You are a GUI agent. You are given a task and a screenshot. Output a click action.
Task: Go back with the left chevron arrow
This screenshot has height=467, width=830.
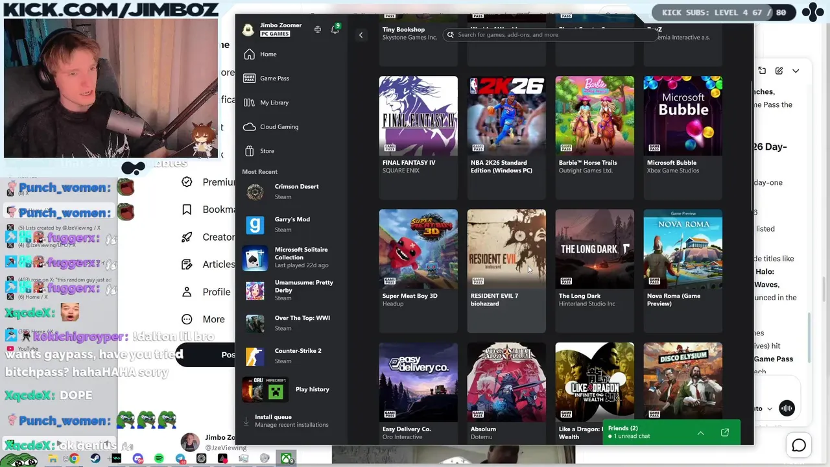tap(361, 35)
